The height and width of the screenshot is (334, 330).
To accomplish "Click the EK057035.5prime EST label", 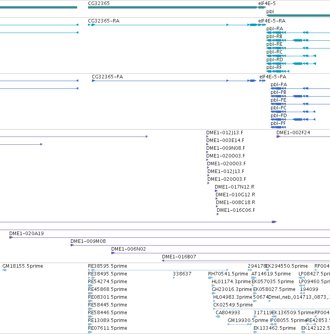I will pos(273,282).
